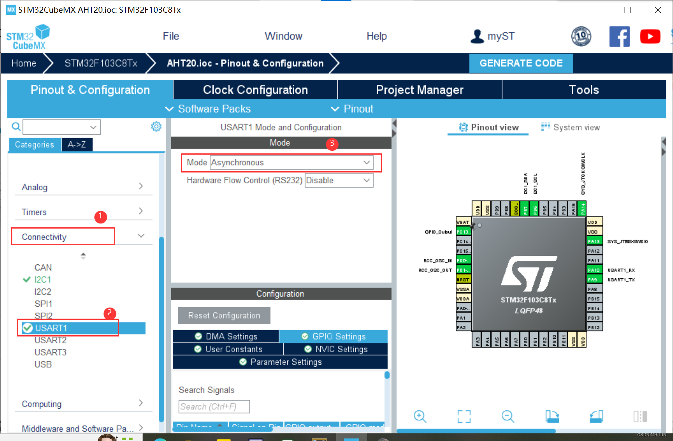Image resolution: width=673 pixels, height=441 pixels.
Task: Switch to Clock Configuration tab
Action: click(255, 90)
